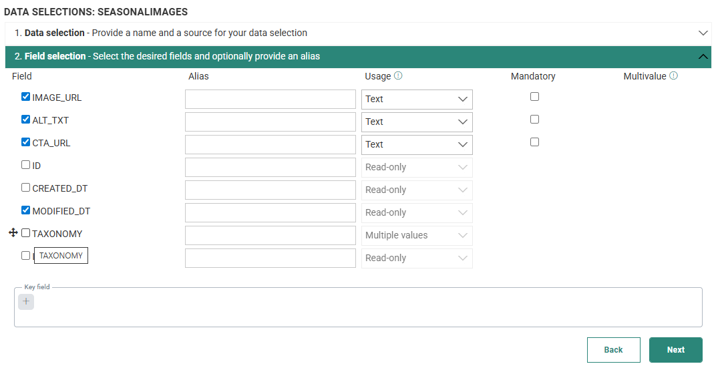718x366 pixels.
Task: Open the Usage dropdown for CTA_URL
Action: pos(417,145)
